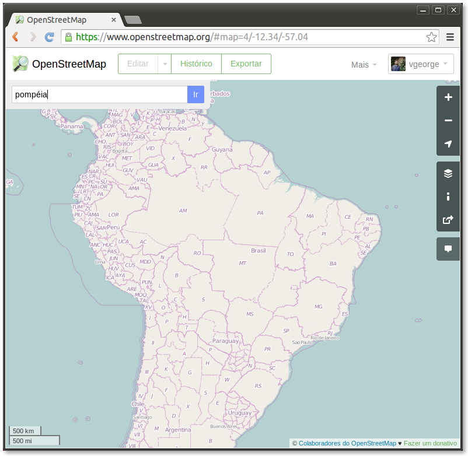Click the Argentina label on the map

(x=178, y=430)
